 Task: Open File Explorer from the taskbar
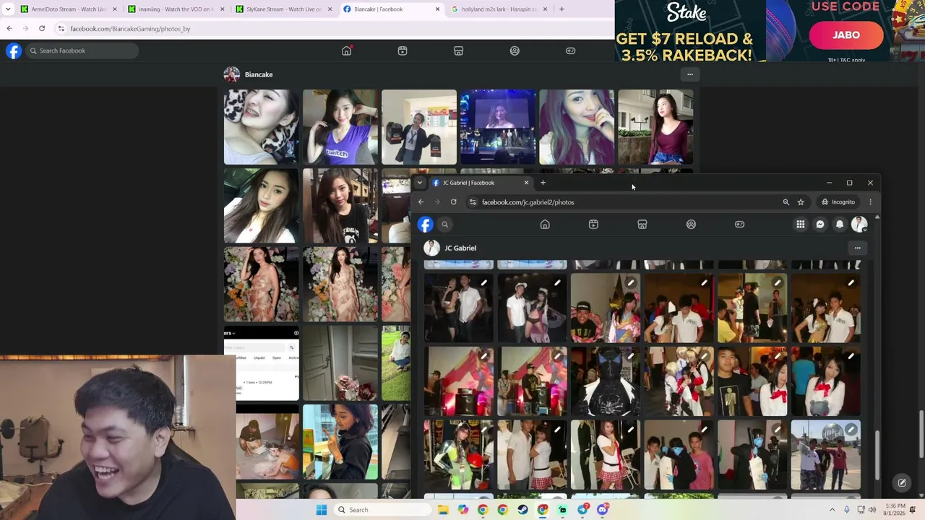click(x=443, y=510)
